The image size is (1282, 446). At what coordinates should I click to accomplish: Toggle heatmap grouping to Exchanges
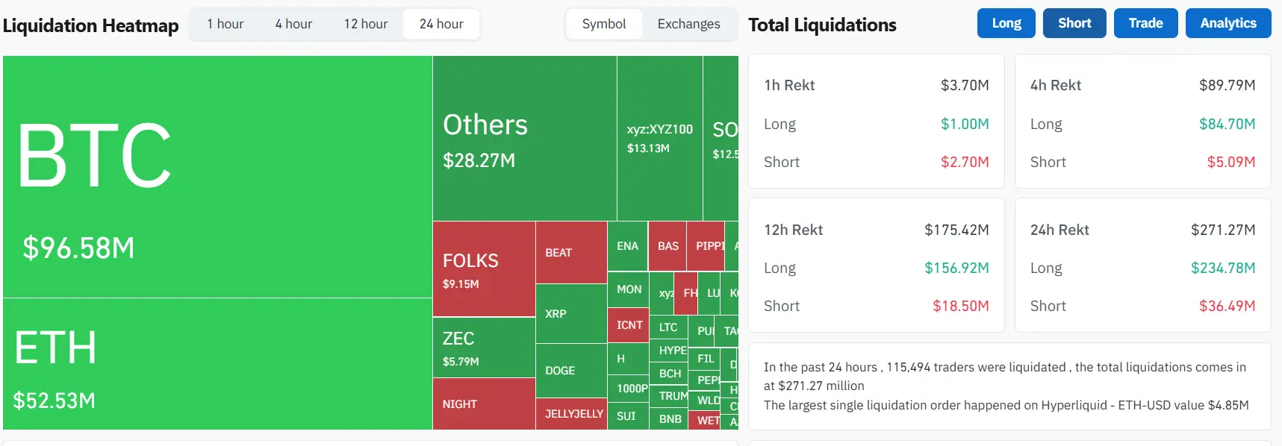tap(688, 24)
